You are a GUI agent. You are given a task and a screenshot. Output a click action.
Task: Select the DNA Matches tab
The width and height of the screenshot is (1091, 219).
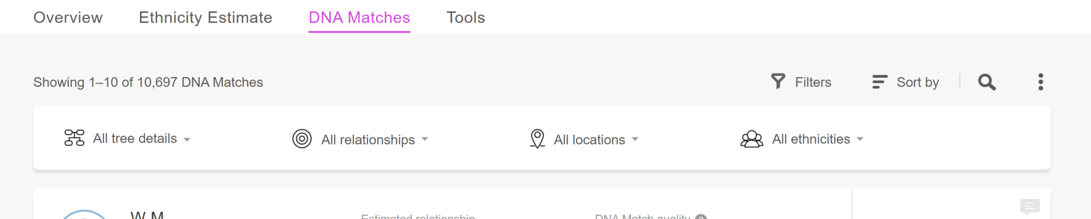point(360,18)
